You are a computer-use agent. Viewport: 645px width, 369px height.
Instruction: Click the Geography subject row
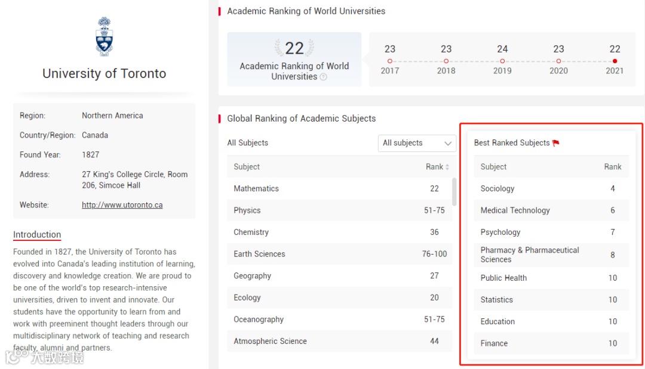[x=339, y=275]
